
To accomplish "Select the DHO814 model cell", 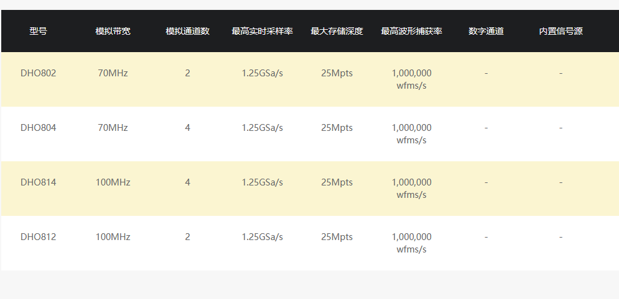I will coord(39,182).
